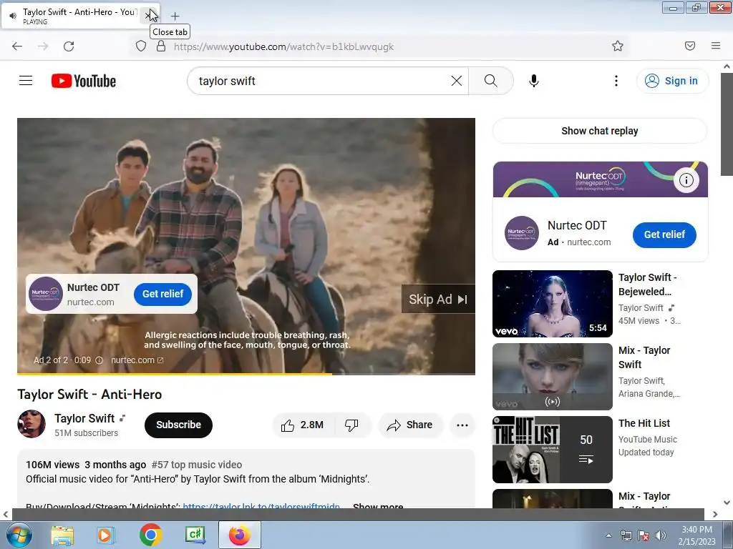Screen dimensions: 733x549
Task: Open Taylor Swift channel avatar
Action: pos(31,424)
